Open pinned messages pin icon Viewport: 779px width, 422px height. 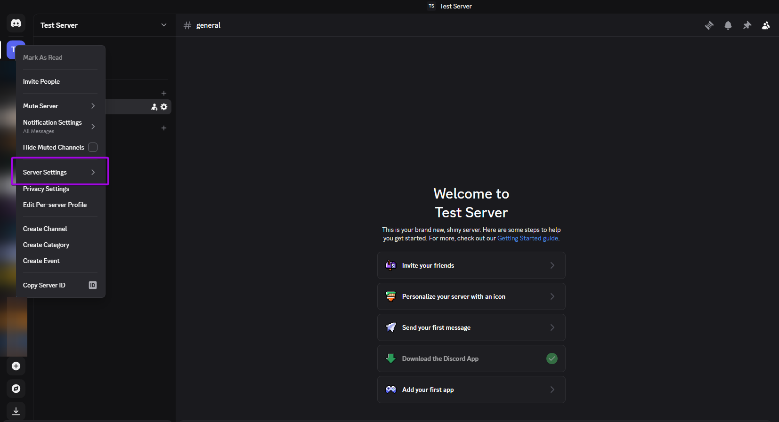pos(747,25)
